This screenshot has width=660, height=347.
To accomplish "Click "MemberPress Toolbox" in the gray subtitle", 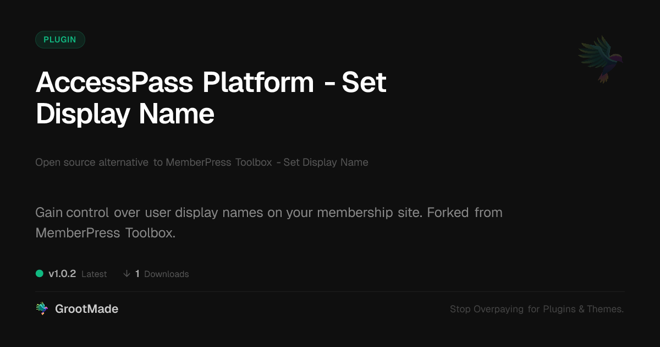I will pos(219,162).
